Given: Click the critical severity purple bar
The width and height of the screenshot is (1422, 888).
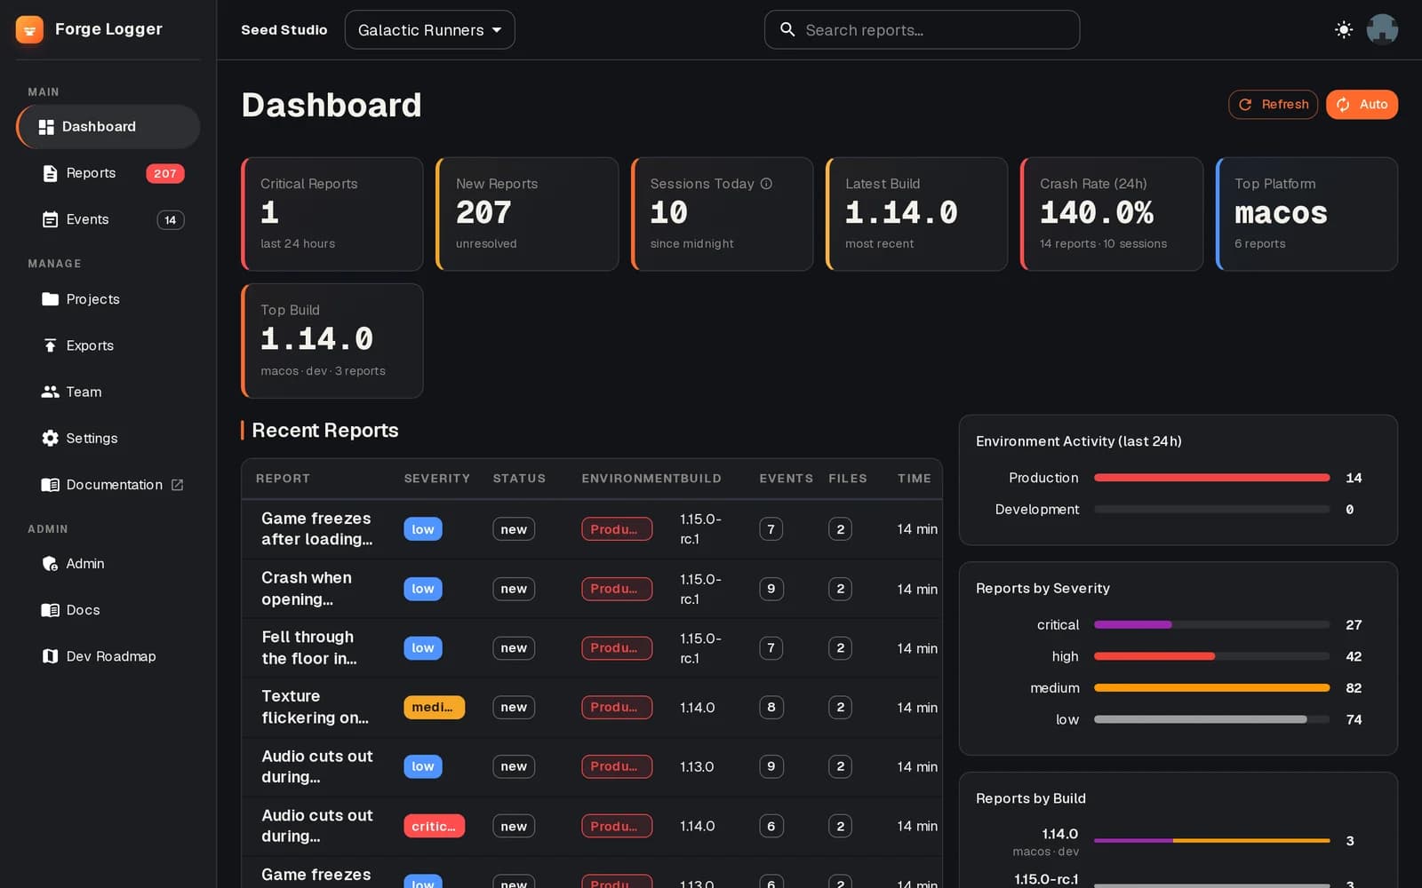Looking at the screenshot, I should (x=1132, y=625).
